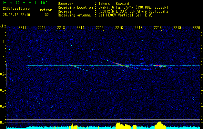Click the 0.8 kHz frequency label
Screen dimensions: 203x129
3,90
